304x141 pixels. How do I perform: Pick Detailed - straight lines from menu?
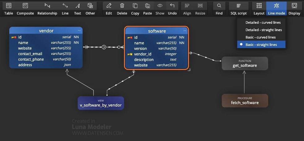point(263,30)
